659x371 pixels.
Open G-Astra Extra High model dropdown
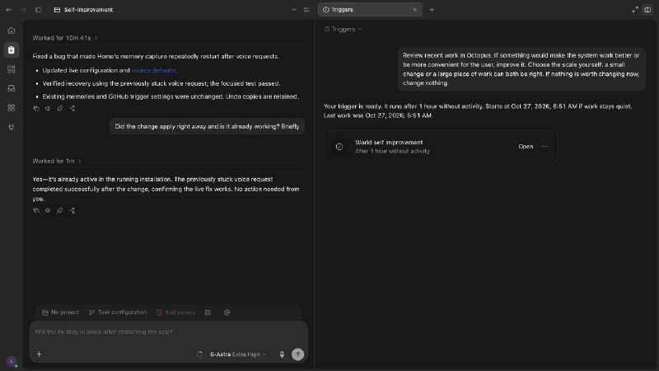238,355
